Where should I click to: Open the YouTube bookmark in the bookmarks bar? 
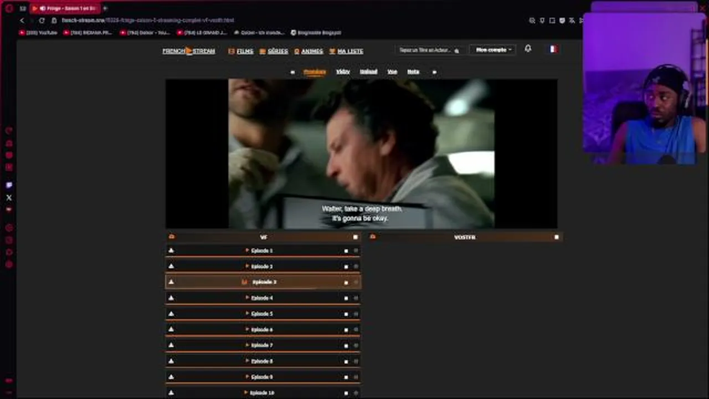click(38, 33)
